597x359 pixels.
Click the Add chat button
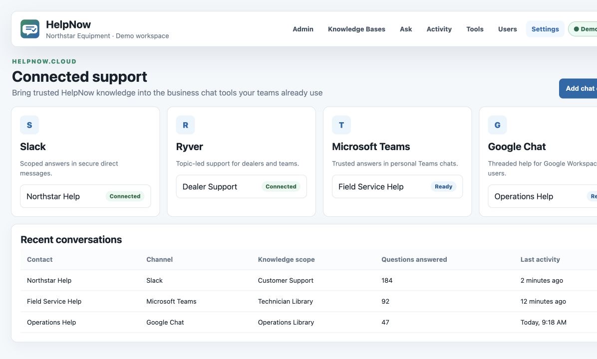click(578, 88)
